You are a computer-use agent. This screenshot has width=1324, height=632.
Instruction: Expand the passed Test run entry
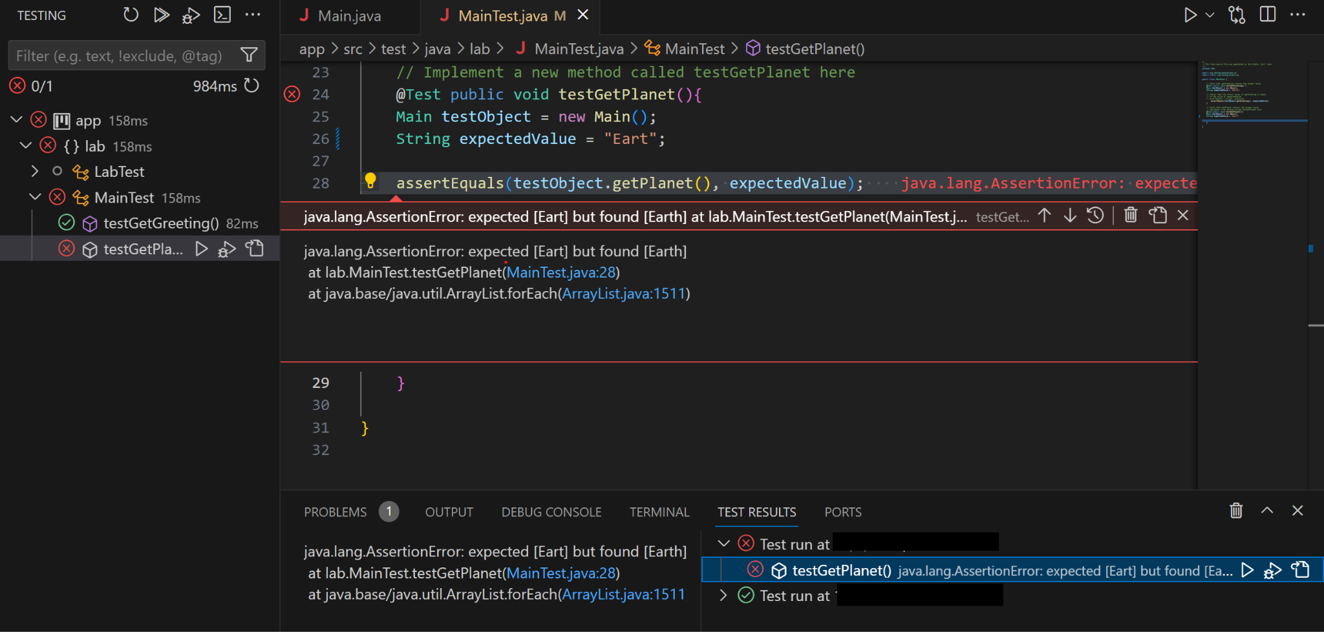[x=723, y=595]
